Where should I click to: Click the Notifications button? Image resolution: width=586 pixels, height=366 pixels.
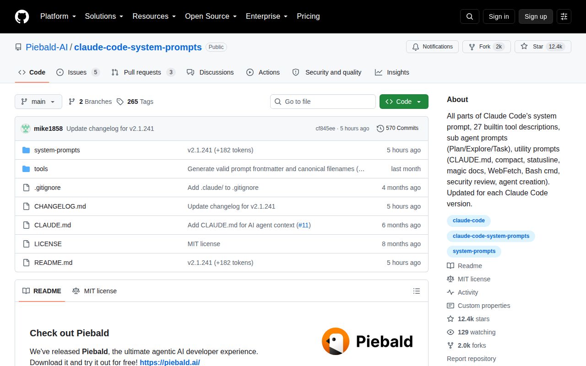point(432,47)
